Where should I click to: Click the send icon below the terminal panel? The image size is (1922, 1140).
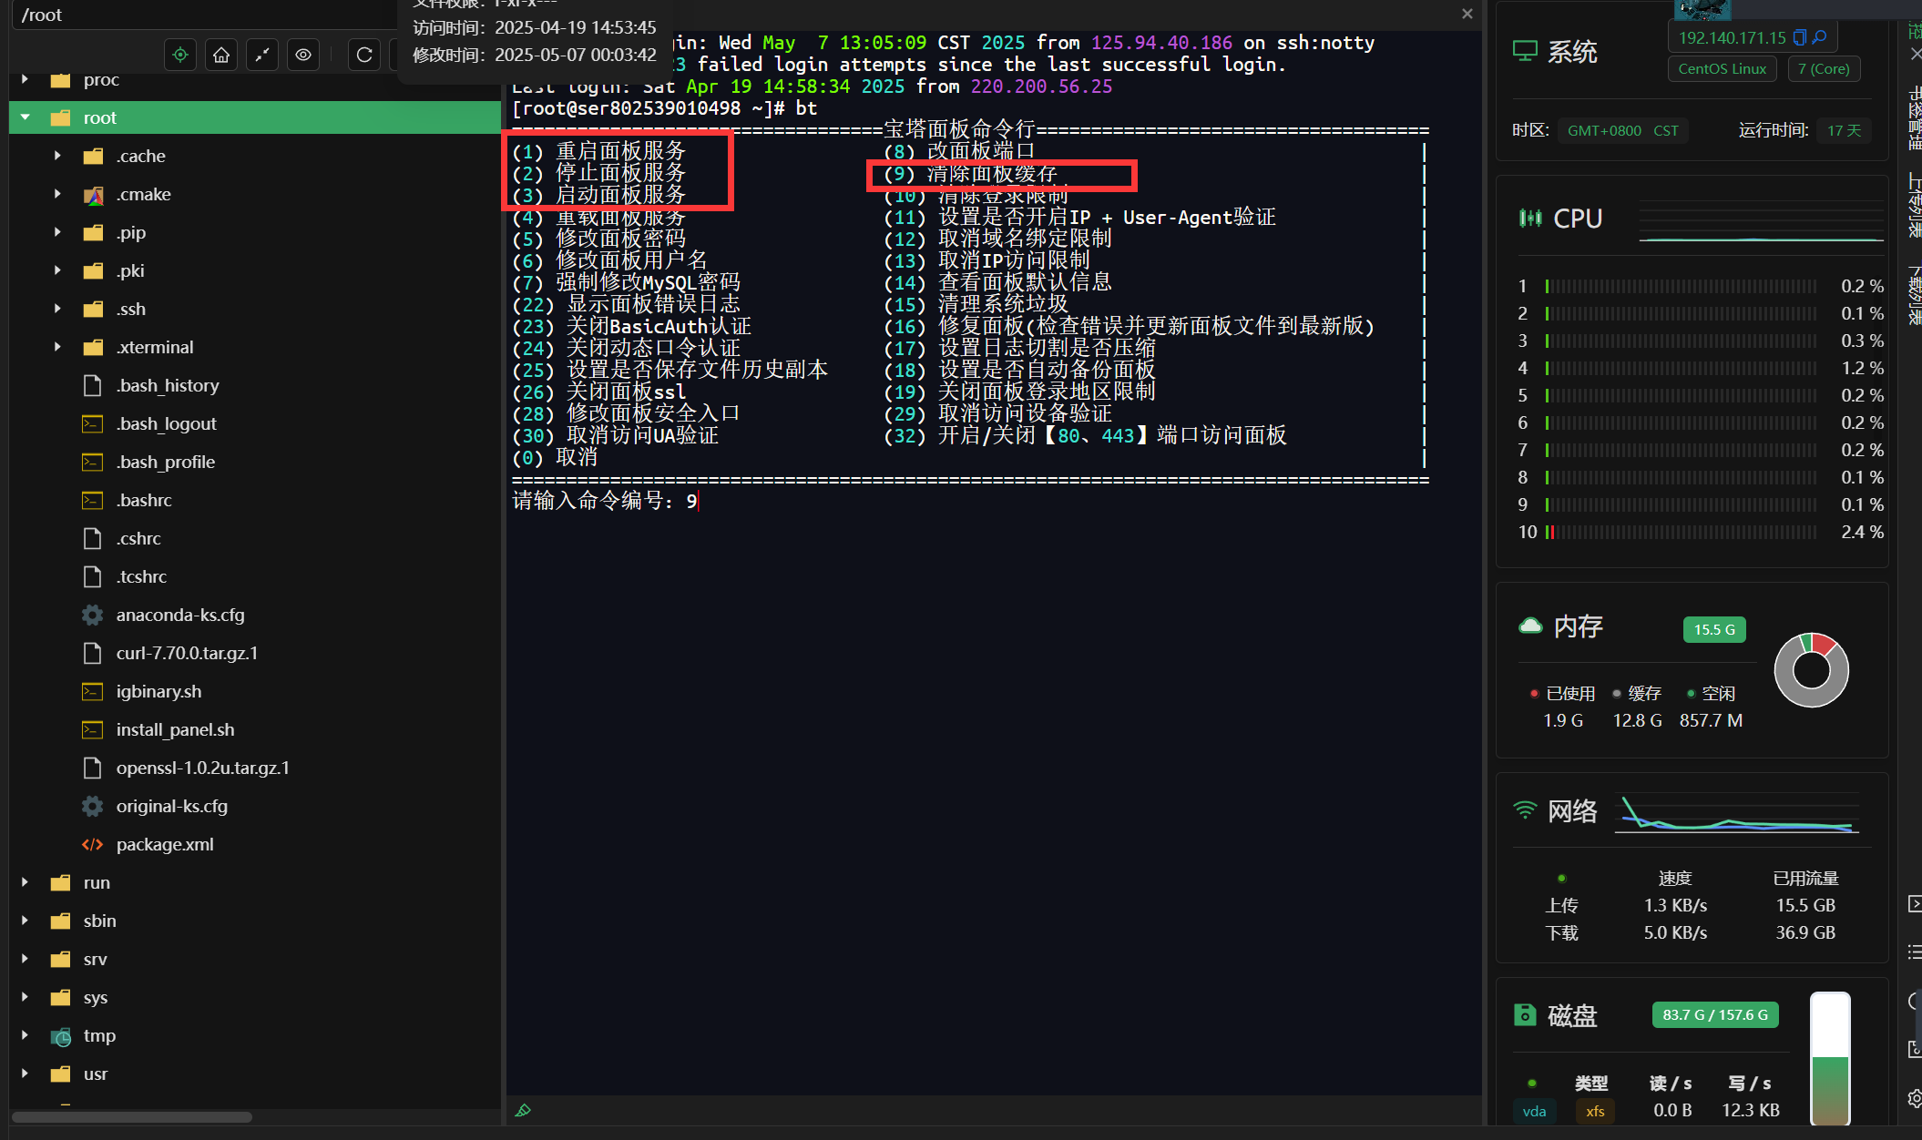(x=524, y=1110)
